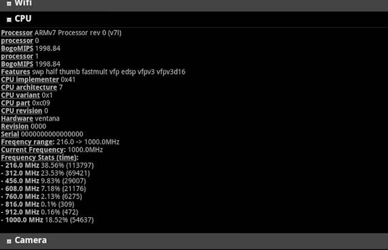The height and width of the screenshot is (250, 388).
Task: Open the CPU section header
Action: [194, 19]
